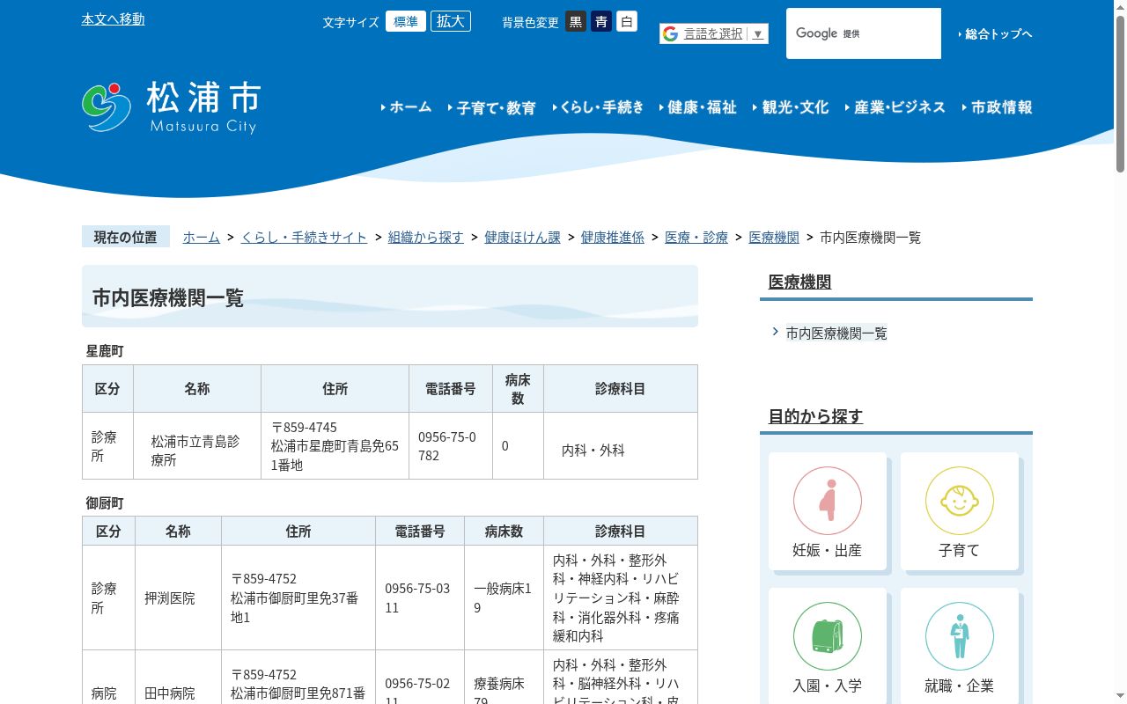Open the 医療機関 sidebar heading link
This screenshot has height=704, width=1127.
coord(799,282)
